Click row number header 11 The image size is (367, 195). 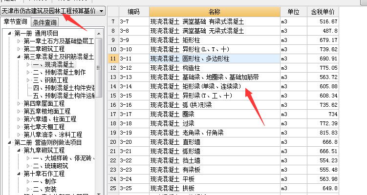point(113,58)
